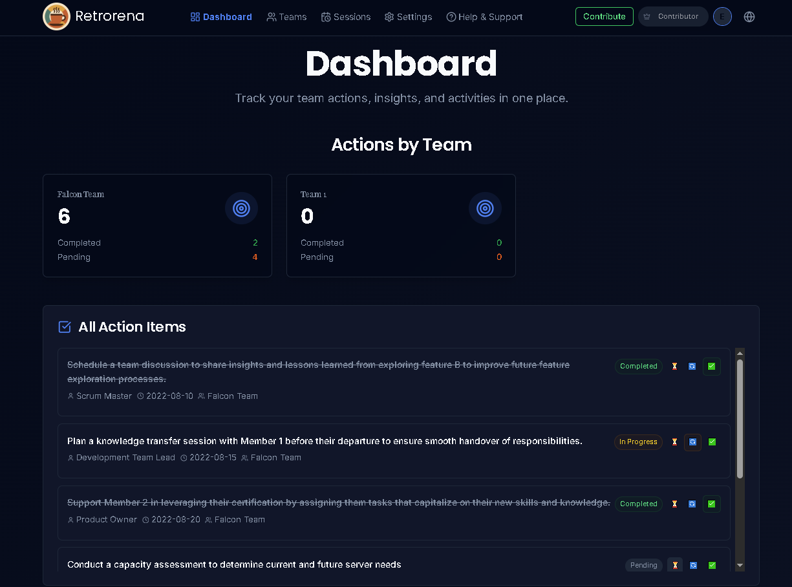The height and width of the screenshot is (587, 792).
Task: Open the user avatar labeled E
Action: pos(722,17)
